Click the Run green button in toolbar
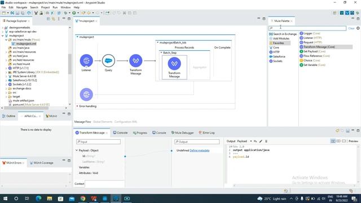 74,13
